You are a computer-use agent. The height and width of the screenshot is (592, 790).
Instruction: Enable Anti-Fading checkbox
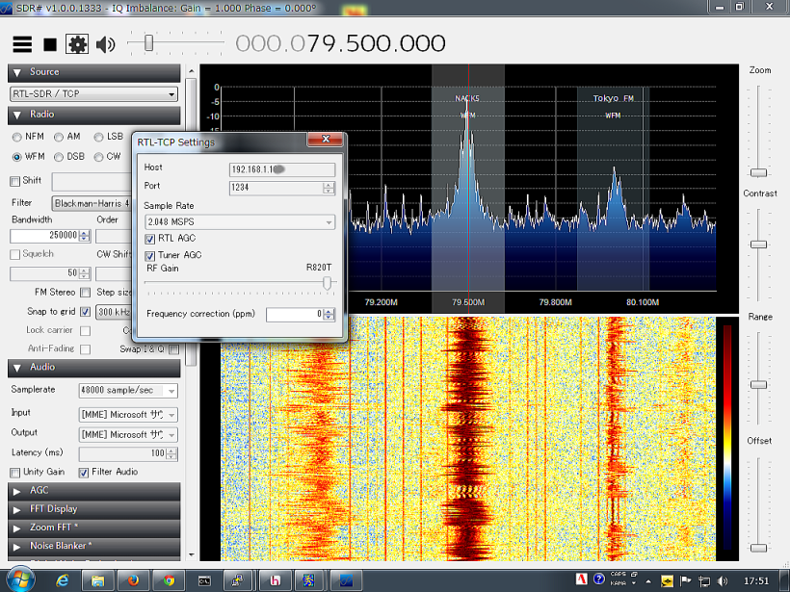[x=86, y=349]
